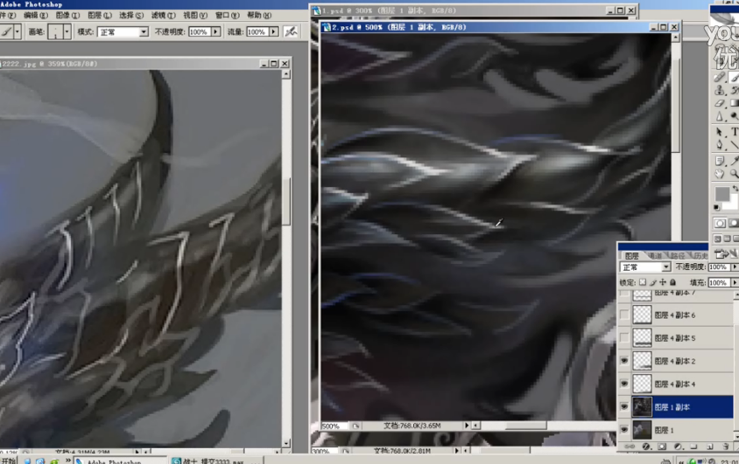Select the Pen tool
739x464 pixels.
tap(720, 145)
